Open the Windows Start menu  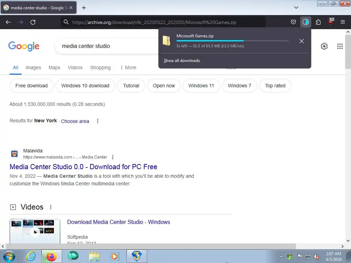(x=9, y=256)
